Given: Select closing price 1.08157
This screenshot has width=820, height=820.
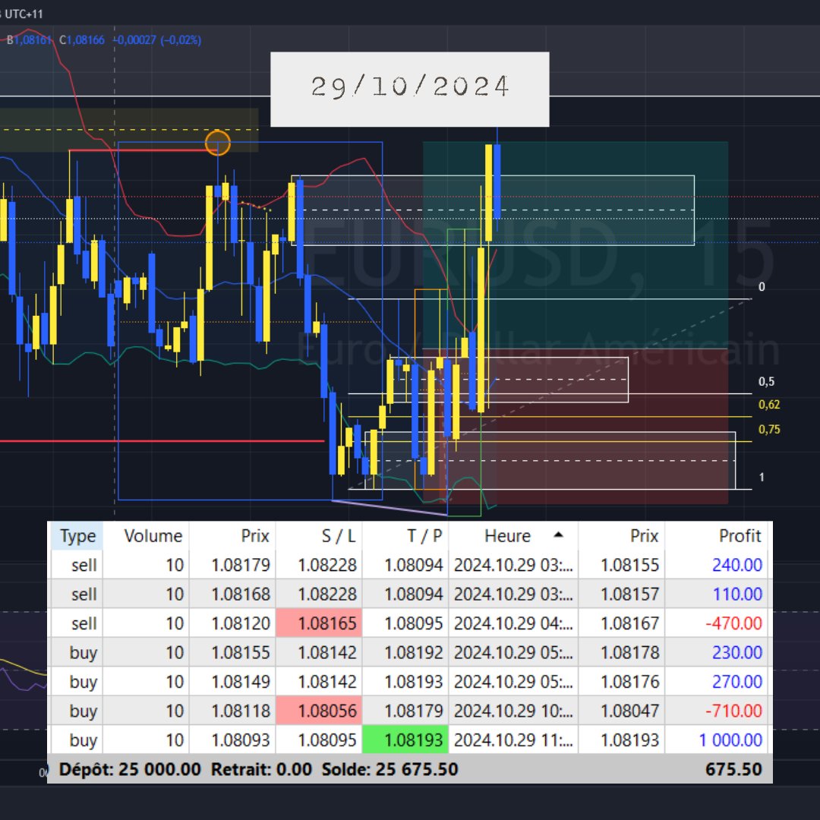Looking at the screenshot, I should tap(629, 594).
